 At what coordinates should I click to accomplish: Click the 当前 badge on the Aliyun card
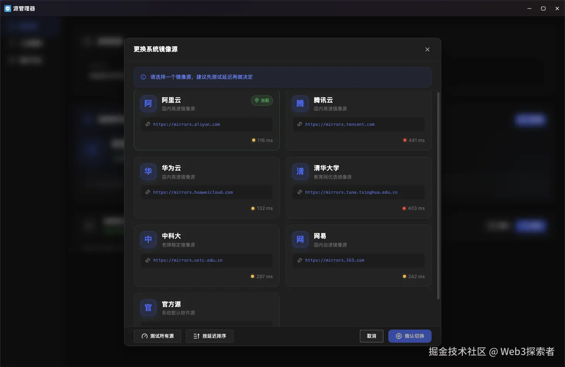coord(262,100)
